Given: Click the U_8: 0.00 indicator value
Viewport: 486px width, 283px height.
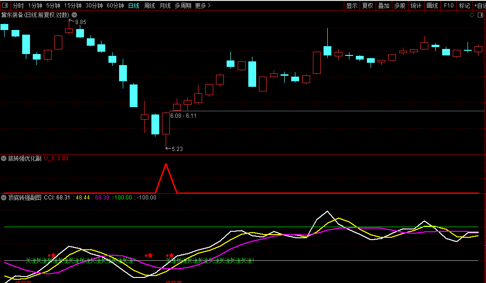Looking at the screenshot, I should pyautogui.click(x=56, y=158).
